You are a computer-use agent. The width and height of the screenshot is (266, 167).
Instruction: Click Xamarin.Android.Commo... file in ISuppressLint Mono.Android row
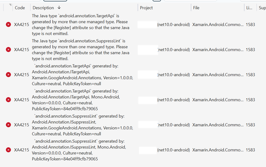click(218, 150)
